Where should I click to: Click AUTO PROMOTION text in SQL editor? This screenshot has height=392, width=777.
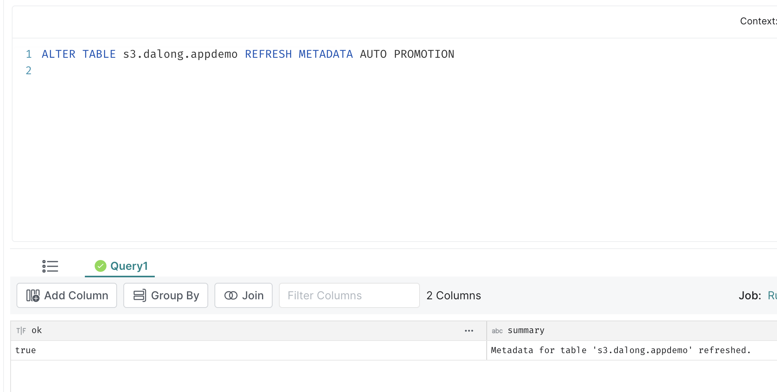coord(407,54)
